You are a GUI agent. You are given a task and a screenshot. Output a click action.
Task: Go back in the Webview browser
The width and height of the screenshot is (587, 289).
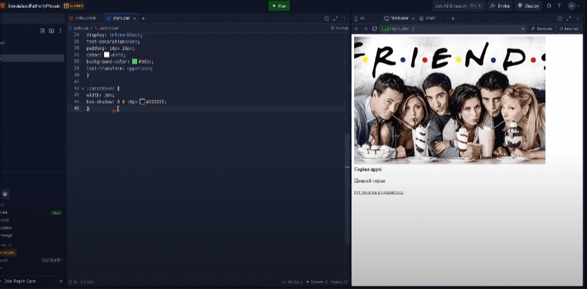click(x=357, y=29)
